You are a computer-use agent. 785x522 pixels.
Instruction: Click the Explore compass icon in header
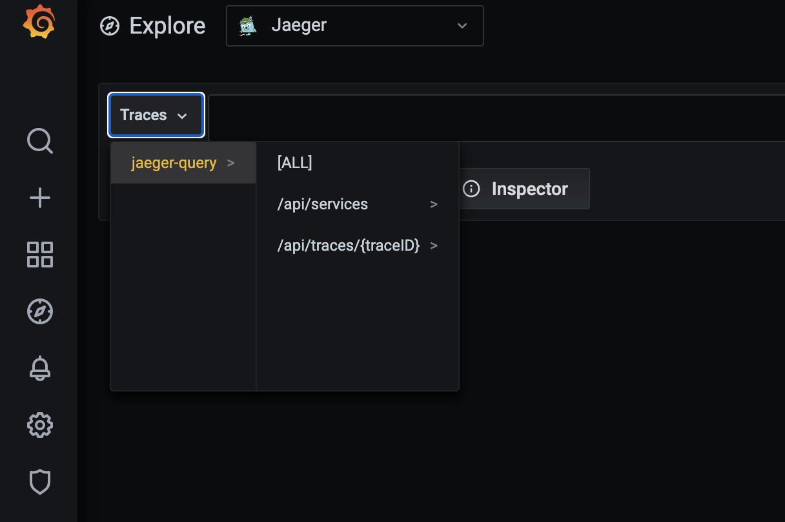(110, 26)
